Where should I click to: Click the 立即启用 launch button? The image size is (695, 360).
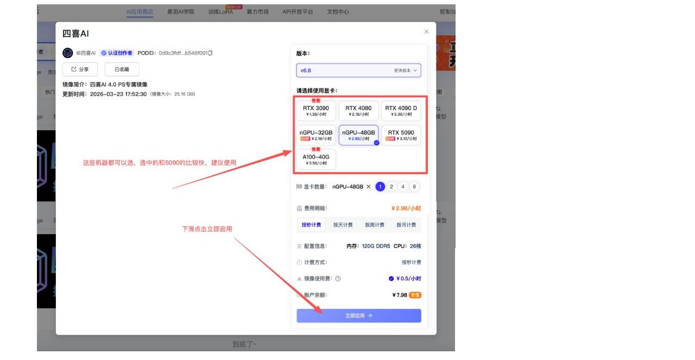pos(358,315)
